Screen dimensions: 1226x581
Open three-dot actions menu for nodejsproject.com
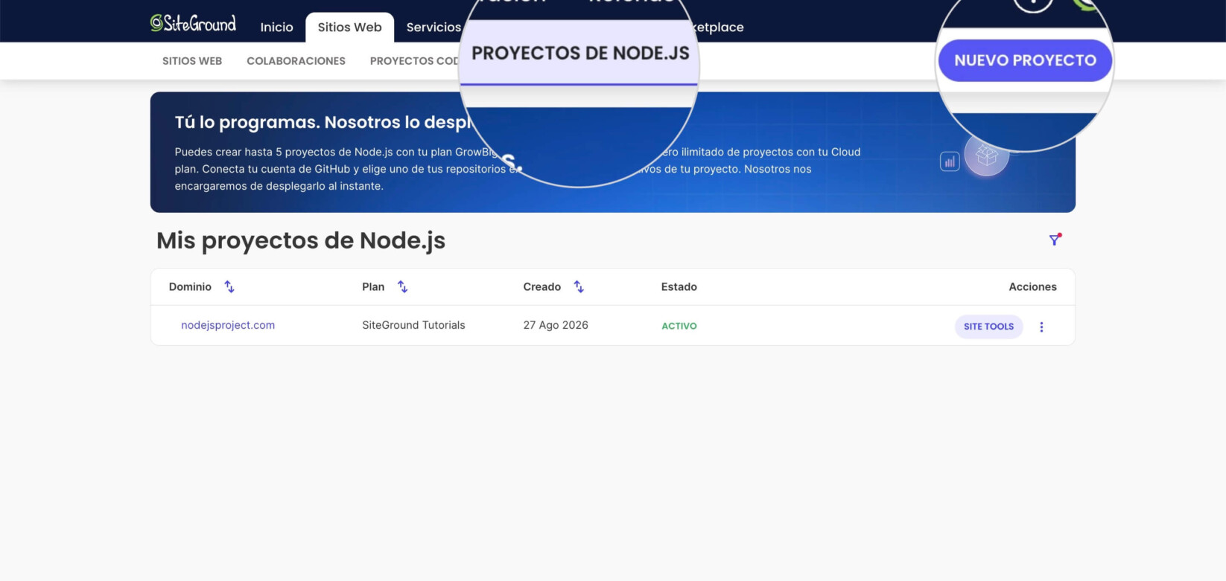pos(1041,327)
